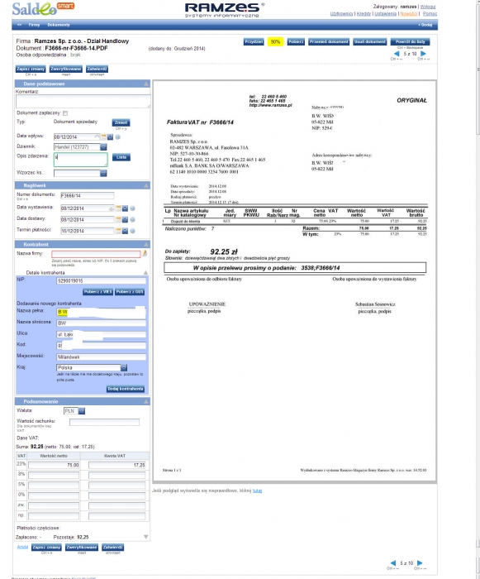Click Anuluj link at form bottom
The image size is (480, 579).
22,547
